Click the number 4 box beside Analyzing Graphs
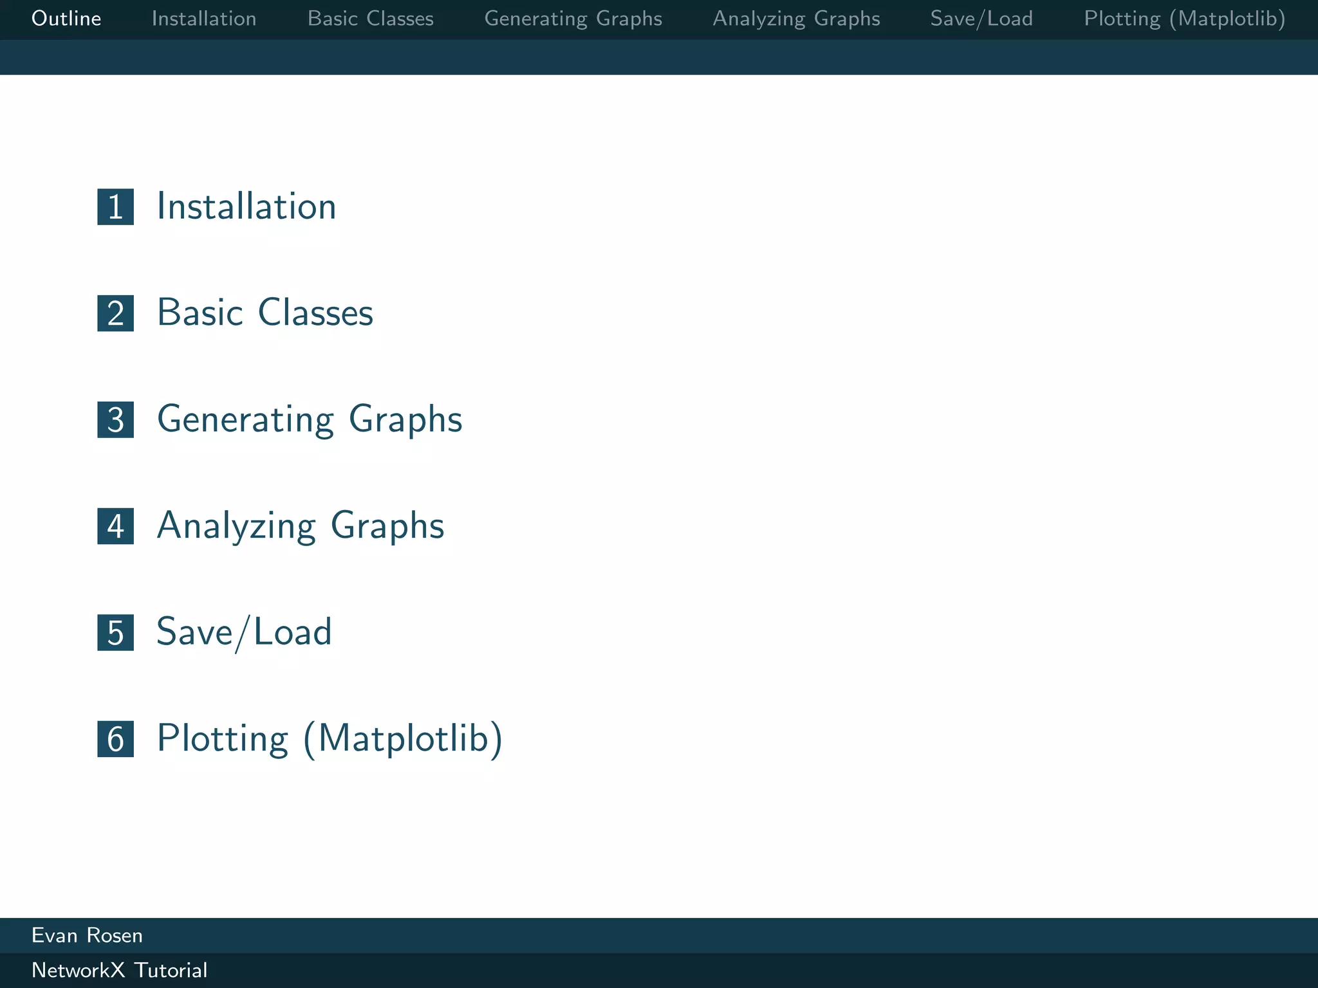The height and width of the screenshot is (988, 1318). (x=116, y=526)
